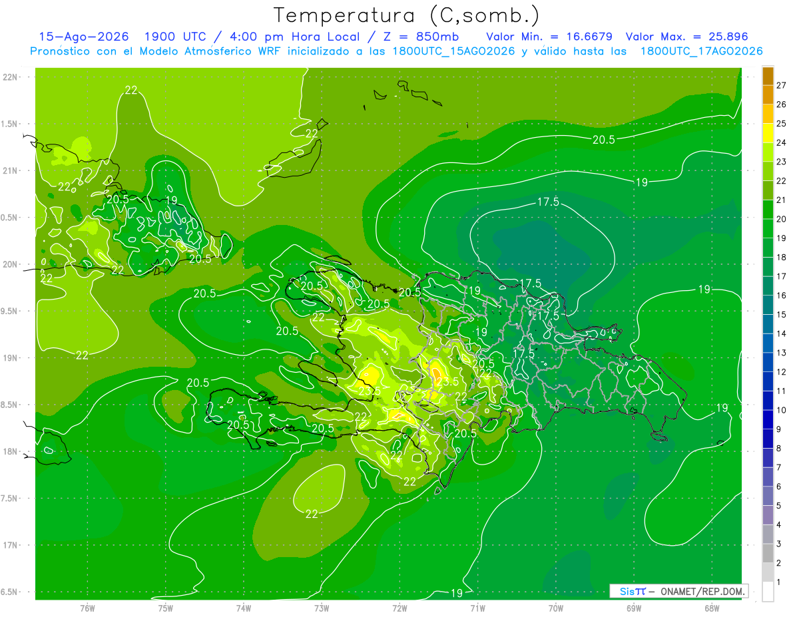Viewport: 799px width, 617px height.
Task: Click the '18N' latitude axis label
Action: click(x=11, y=451)
